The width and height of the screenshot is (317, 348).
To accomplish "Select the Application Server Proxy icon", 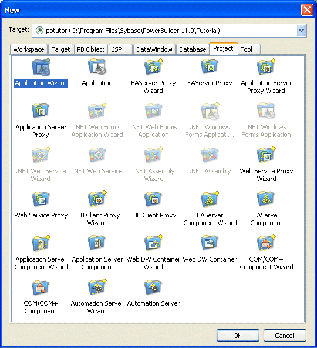I will coord(41,111).
